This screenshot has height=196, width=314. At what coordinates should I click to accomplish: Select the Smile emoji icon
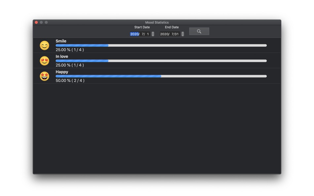tap(45, 45)
